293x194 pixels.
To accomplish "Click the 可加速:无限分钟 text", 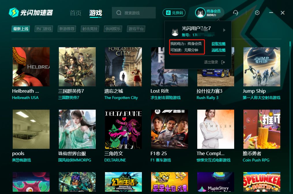I will pos(184,50).
